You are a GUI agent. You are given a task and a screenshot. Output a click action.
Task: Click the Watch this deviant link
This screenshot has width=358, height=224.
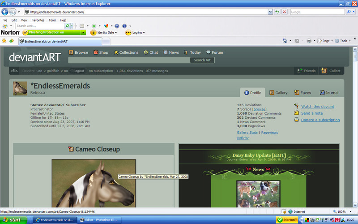[x=318, y=107]
